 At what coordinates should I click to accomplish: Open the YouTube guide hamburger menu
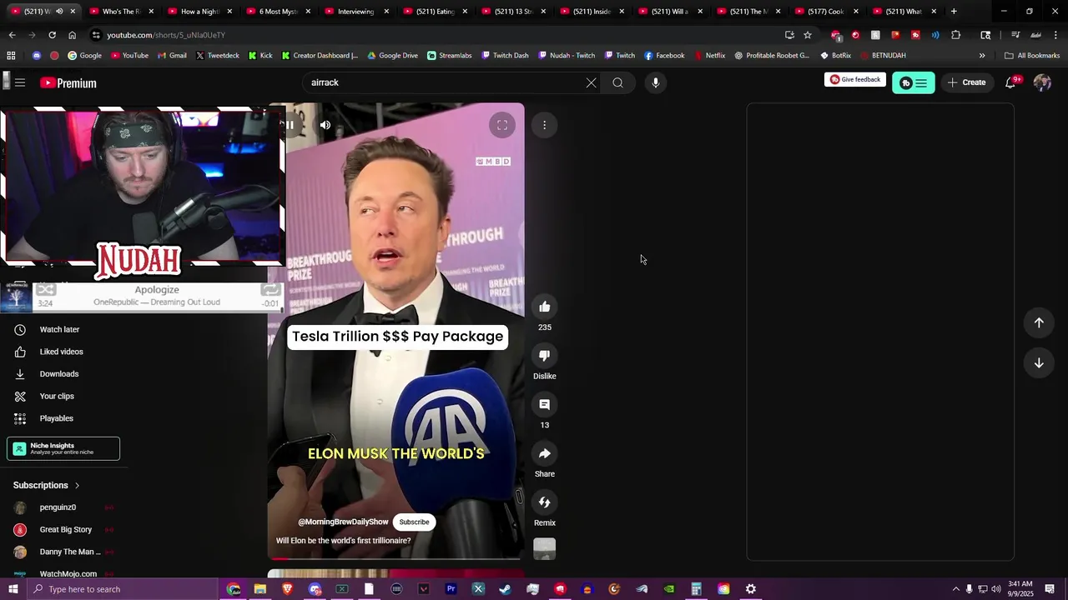(20, 82)
